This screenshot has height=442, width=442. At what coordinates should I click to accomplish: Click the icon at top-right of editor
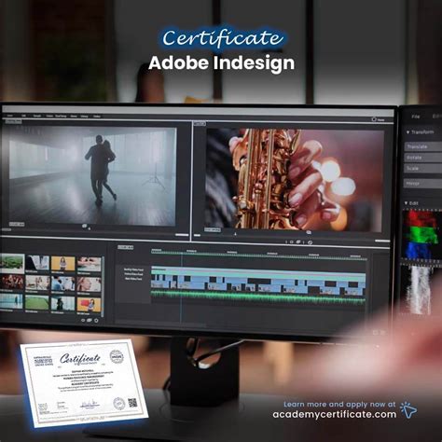tap(374, 119)
